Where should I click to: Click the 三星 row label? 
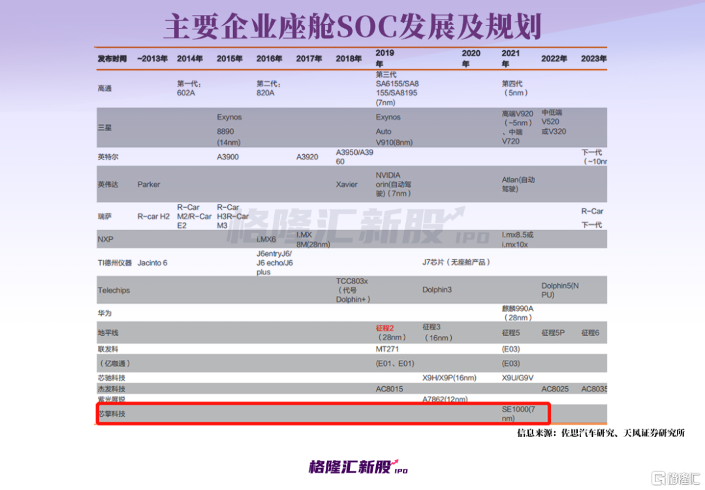coord(104,128)
